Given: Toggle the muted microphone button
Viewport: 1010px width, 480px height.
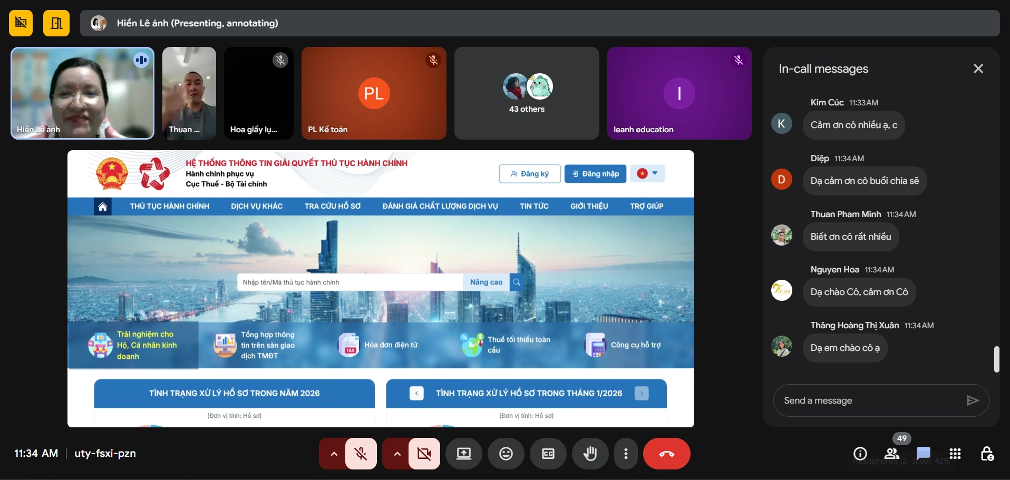Looking at the screenshot, I should [361, 454].
